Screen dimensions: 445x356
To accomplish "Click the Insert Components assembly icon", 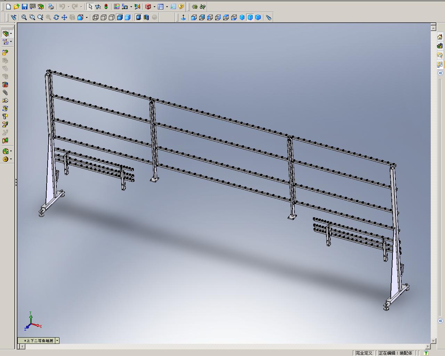I will point(5,34).
